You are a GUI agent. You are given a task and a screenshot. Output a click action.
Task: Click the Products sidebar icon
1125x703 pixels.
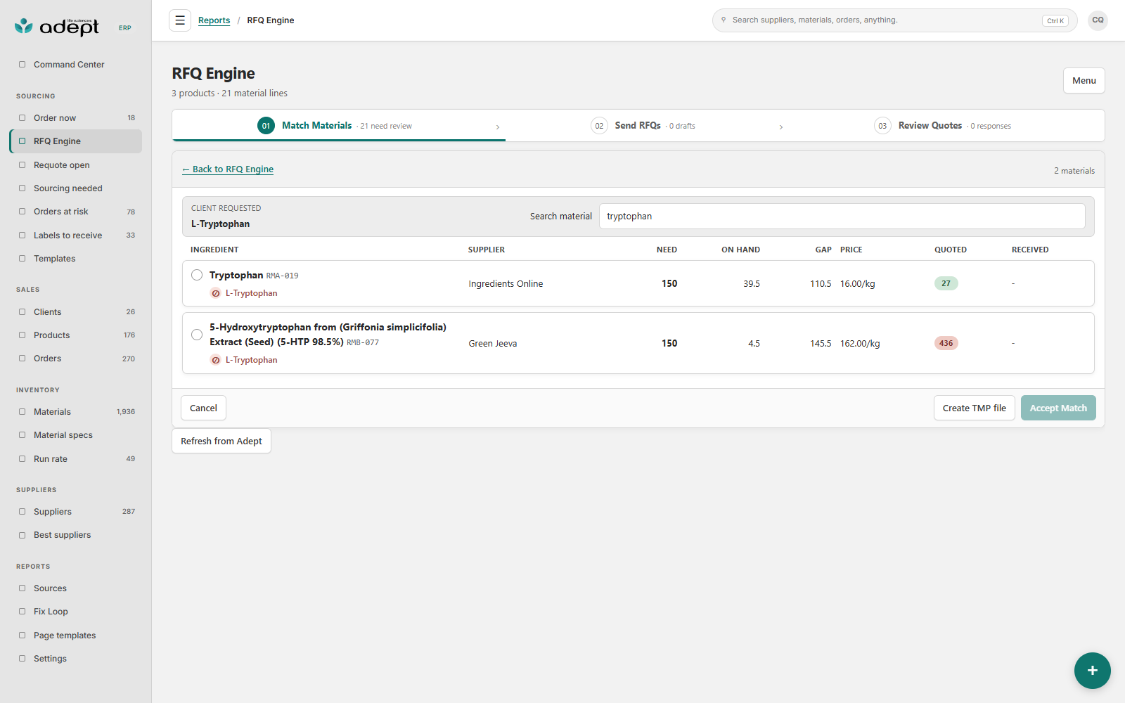pyautogui.click(x=22, y=335)
